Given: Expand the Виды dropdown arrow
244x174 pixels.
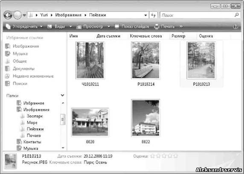Looking at the screenshot, I should tap(70, 26).
